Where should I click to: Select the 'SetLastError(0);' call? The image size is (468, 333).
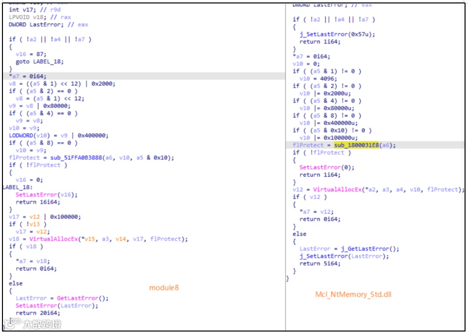(x=327, y=167)
